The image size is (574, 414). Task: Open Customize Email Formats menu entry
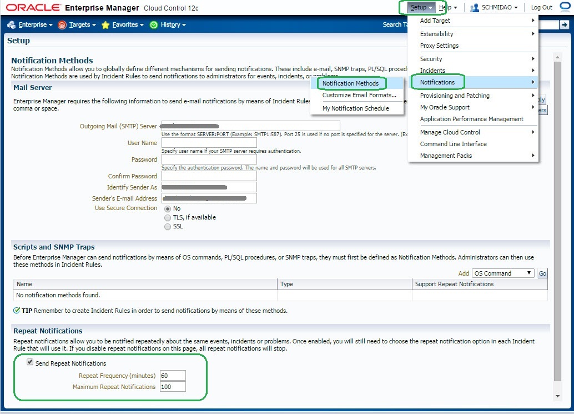[x=359, y=95]
